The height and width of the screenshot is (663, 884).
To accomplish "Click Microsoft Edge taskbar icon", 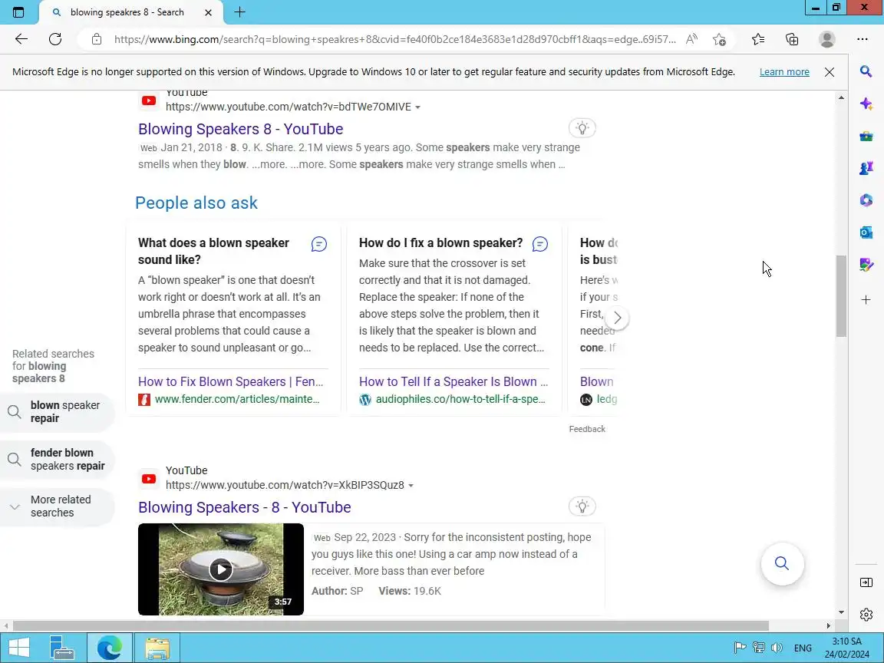I will click(x=110, y=648).
